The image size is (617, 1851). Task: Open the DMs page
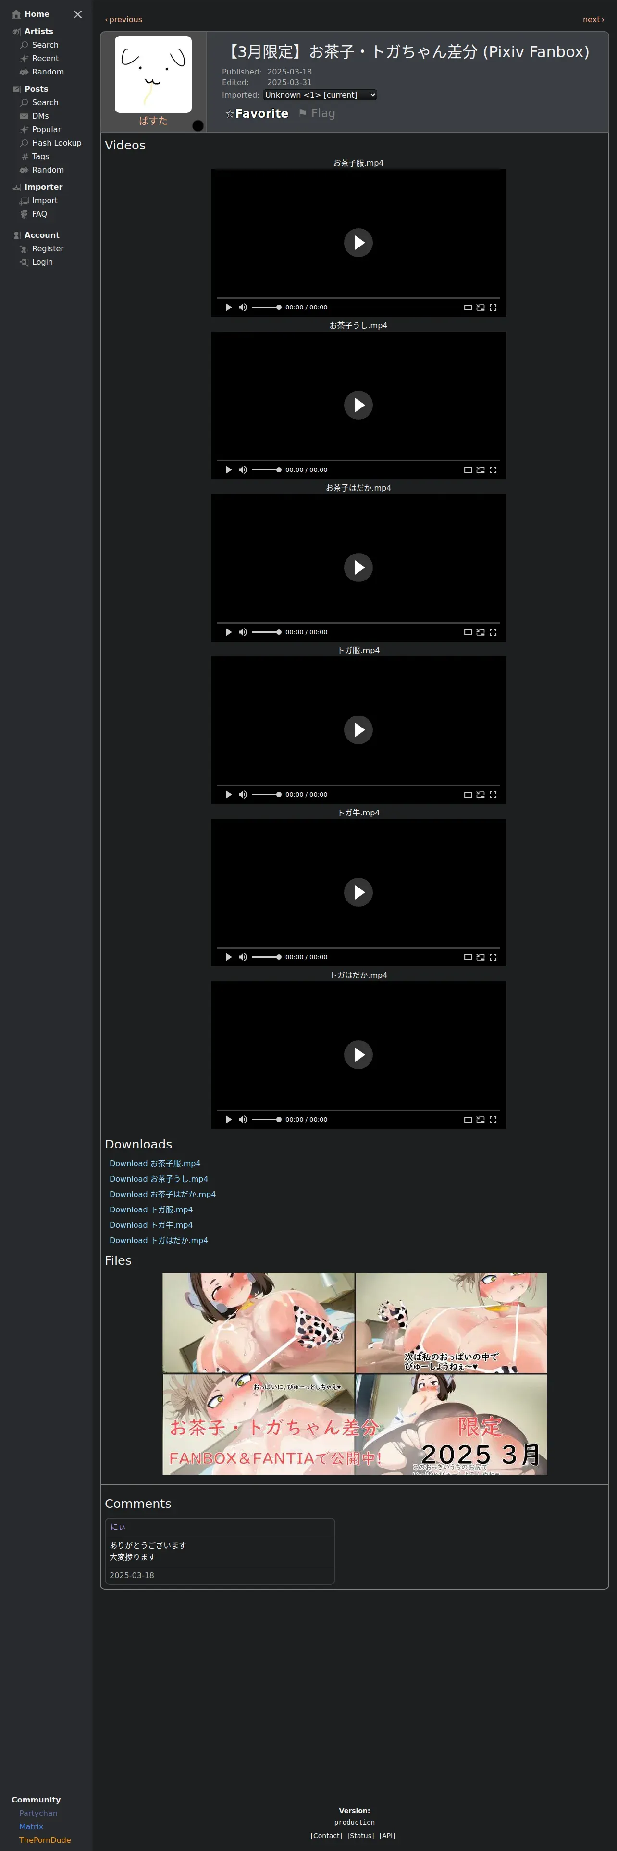click(35, 116)
